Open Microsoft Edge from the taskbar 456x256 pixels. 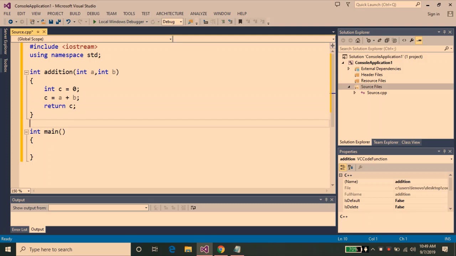[172, 249]
